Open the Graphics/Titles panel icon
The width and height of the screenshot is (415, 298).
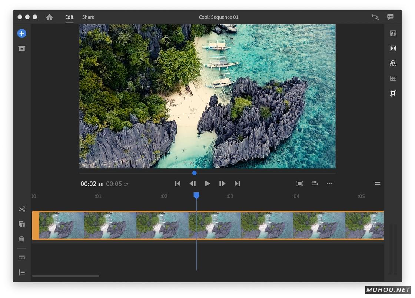(393, 33)
